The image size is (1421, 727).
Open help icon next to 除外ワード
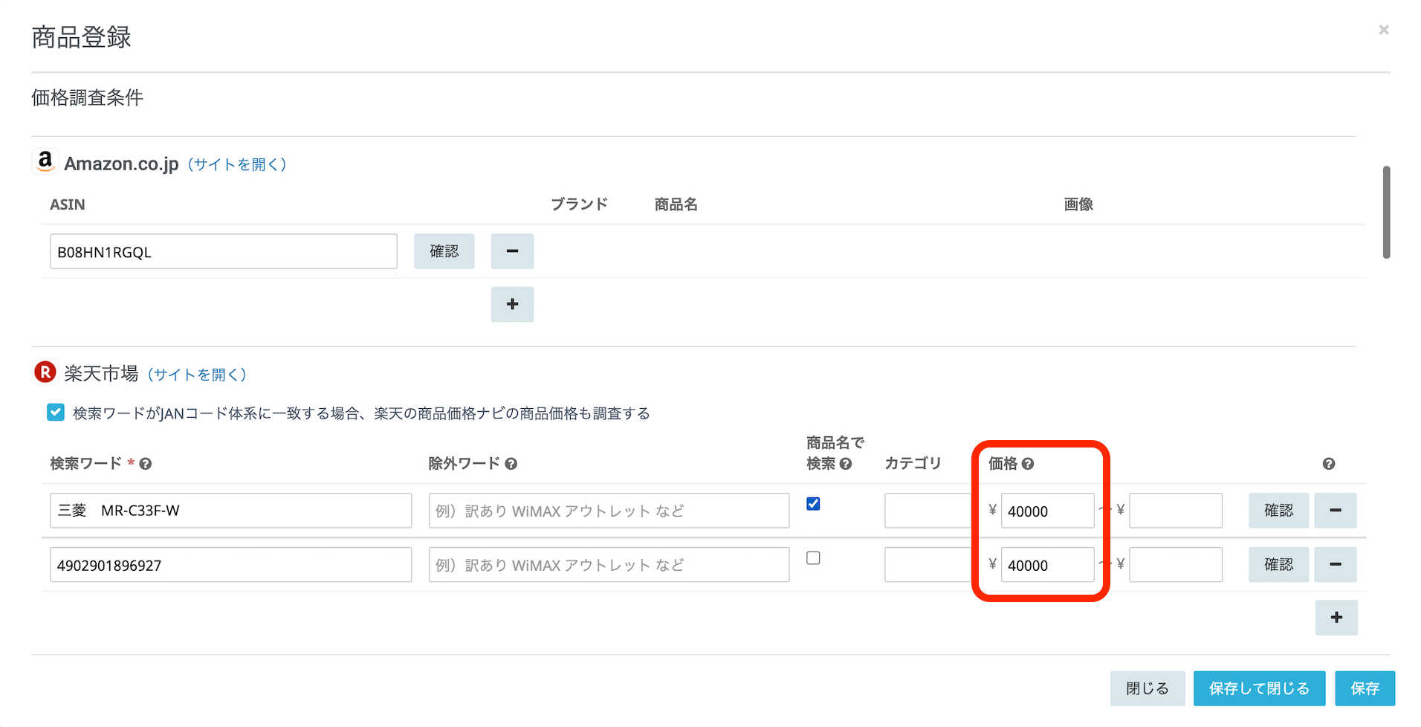(511, 464)
